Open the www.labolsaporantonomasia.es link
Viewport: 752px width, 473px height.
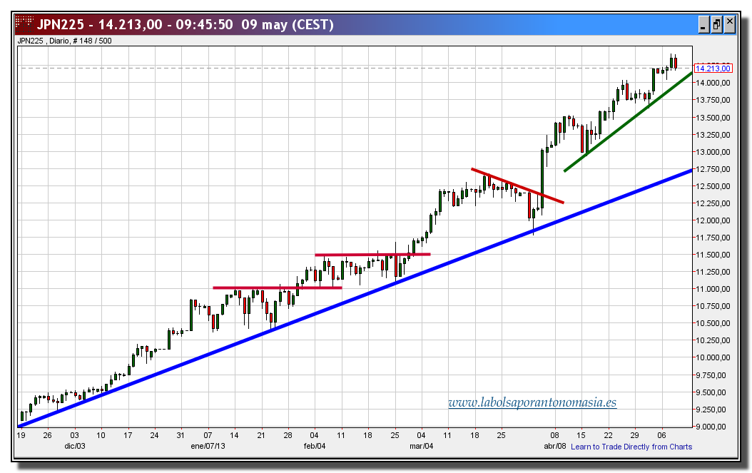532,402
